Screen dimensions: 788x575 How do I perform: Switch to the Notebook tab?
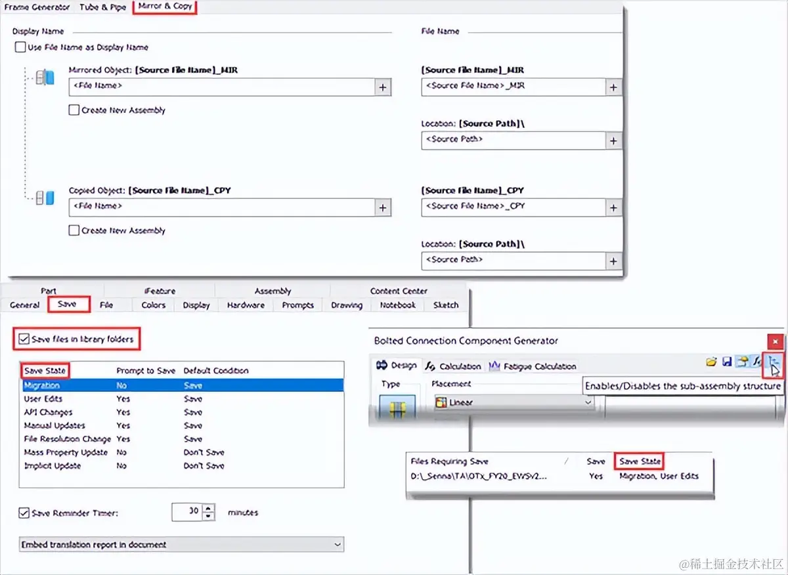(398, 305)
